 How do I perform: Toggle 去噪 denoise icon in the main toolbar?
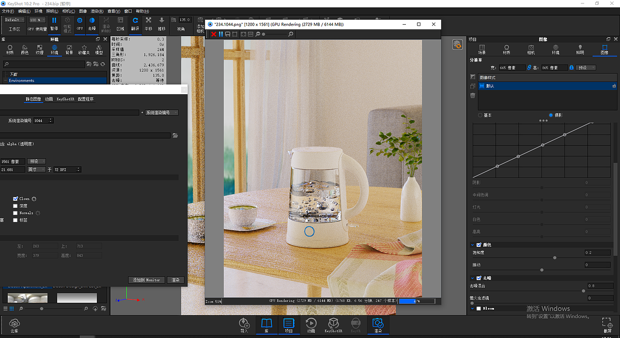[92, 24]
